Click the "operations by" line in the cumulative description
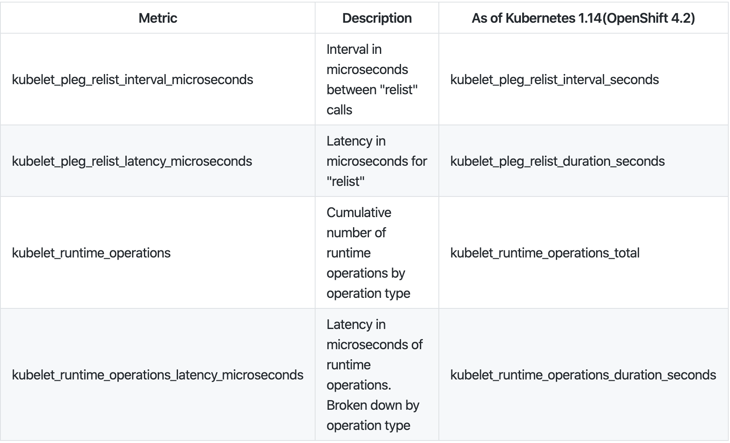 366,273
